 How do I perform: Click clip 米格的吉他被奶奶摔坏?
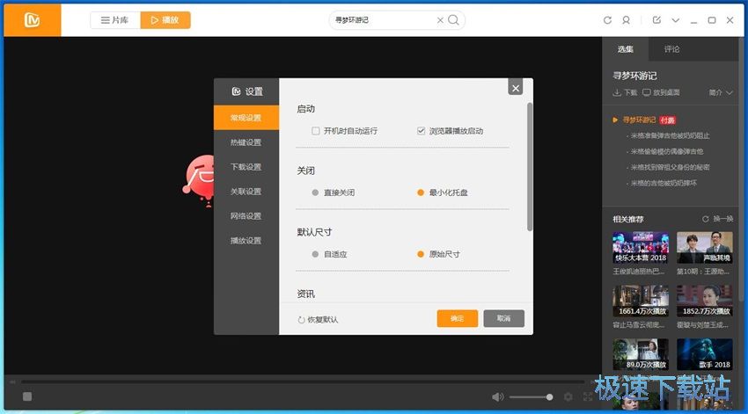click(664, 183)
